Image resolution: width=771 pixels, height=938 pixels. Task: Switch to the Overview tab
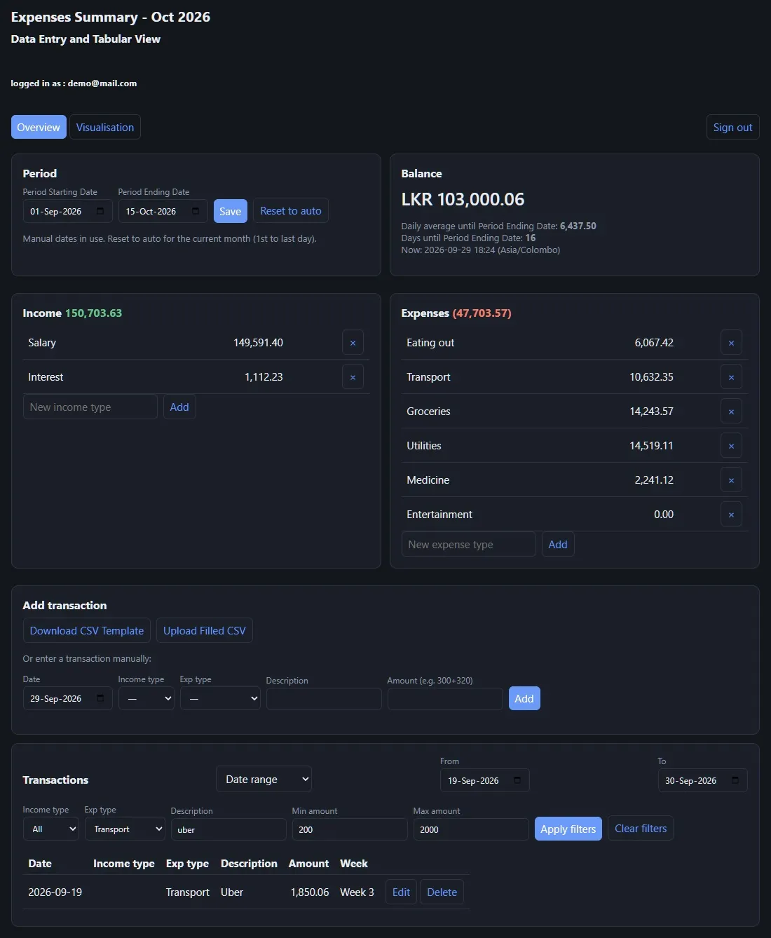[x=39, y=127]
